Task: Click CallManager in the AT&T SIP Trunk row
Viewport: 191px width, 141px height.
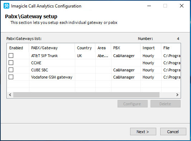Action: pyautogui.click(x=124, y=56)
